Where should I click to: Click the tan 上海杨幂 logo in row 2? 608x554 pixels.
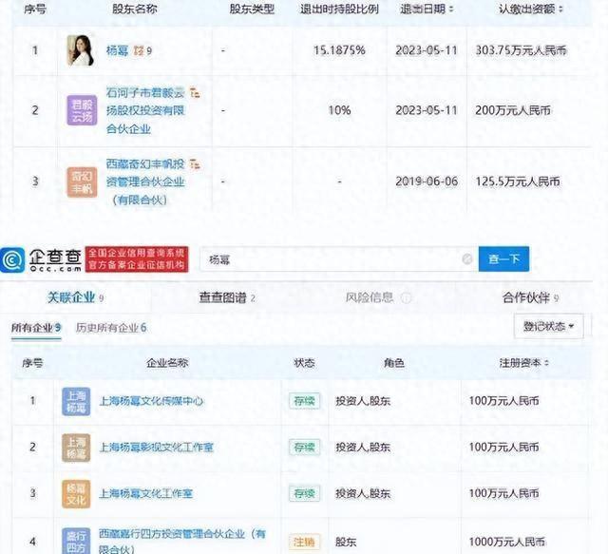click(x=76, y=447)
